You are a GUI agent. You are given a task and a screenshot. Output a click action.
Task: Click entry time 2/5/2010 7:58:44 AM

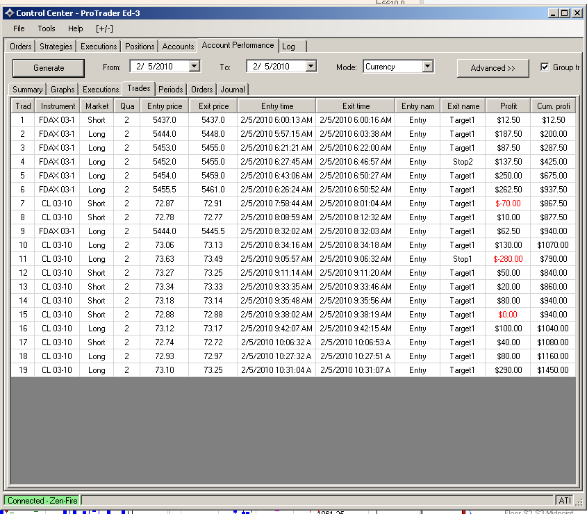pos(276,204)
